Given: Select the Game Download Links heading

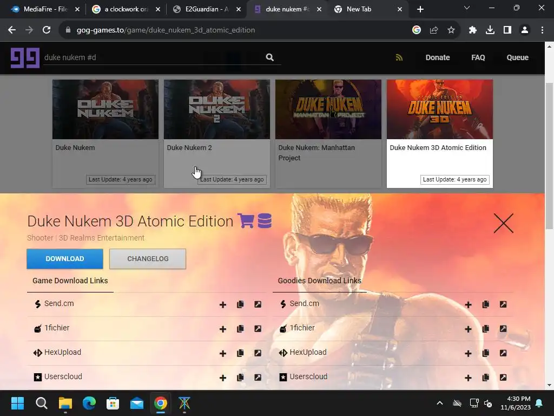Looking at the screenshot, I should coord(70,281).
